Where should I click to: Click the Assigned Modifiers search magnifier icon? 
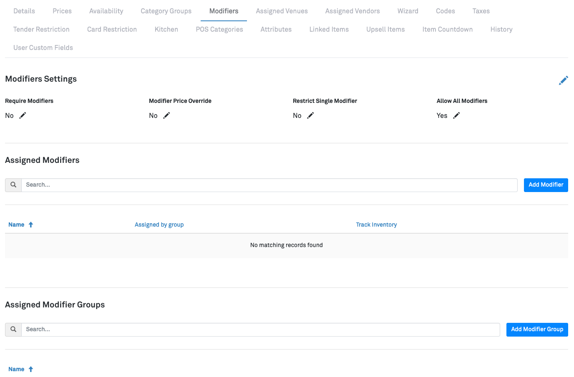coord(13,185)
